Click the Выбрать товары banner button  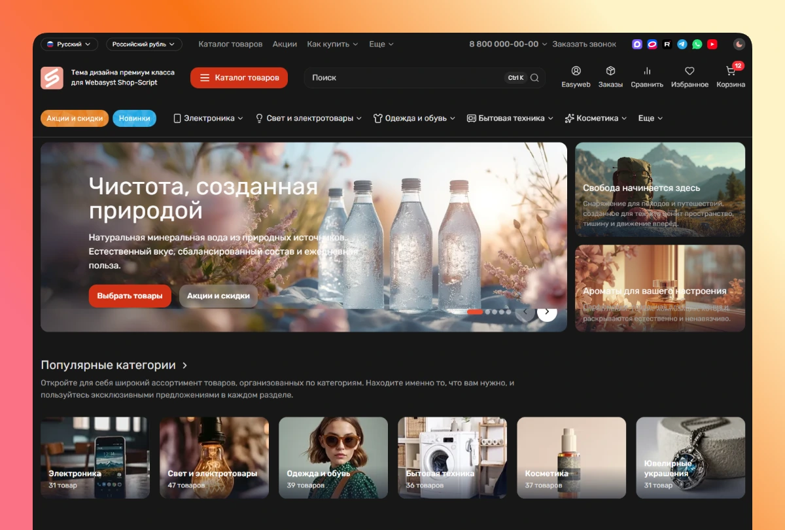pos(130,296)
